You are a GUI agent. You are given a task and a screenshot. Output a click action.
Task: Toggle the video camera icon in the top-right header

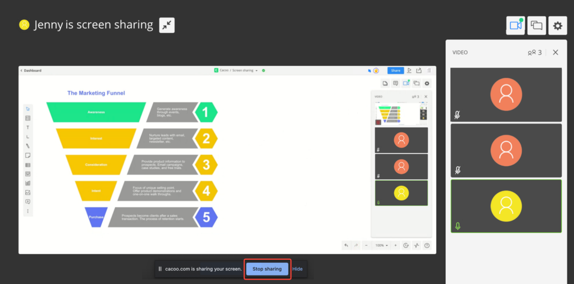click(515, 25)
